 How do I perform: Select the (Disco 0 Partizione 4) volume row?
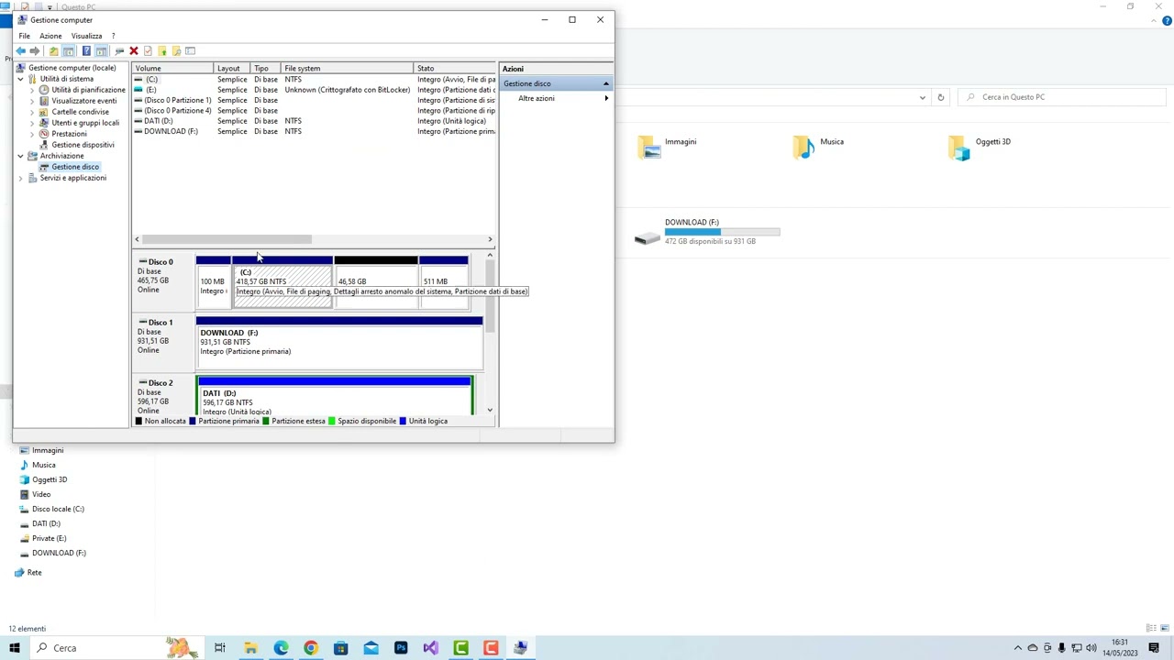tap(315, 111)
